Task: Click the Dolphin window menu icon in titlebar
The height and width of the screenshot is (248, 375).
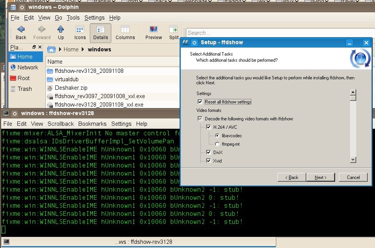Action: pos(13,7)
